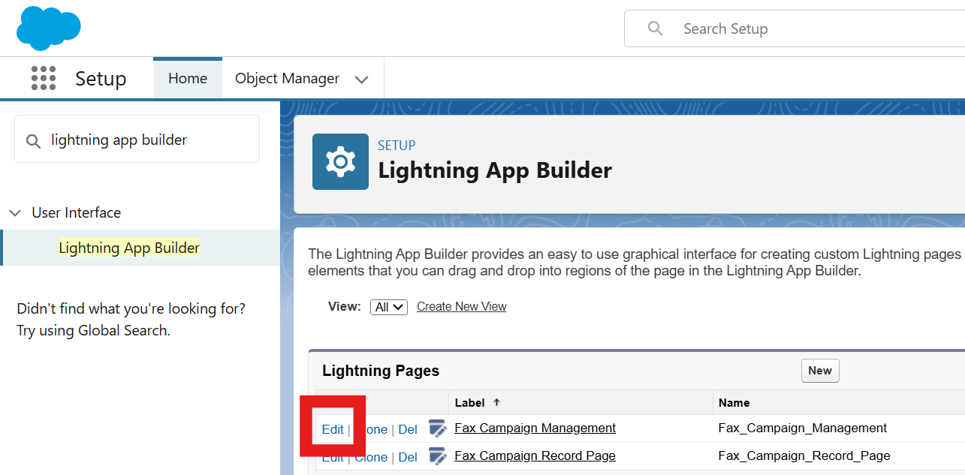Select Lightning App Builder in sidebar
The height and width of the screenshot is (475, 965).
tap(129, 248)
